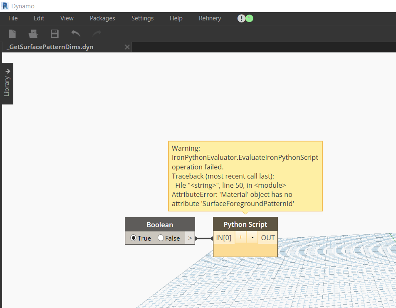Add an input with the Python Script plus button

click(241, 237)
